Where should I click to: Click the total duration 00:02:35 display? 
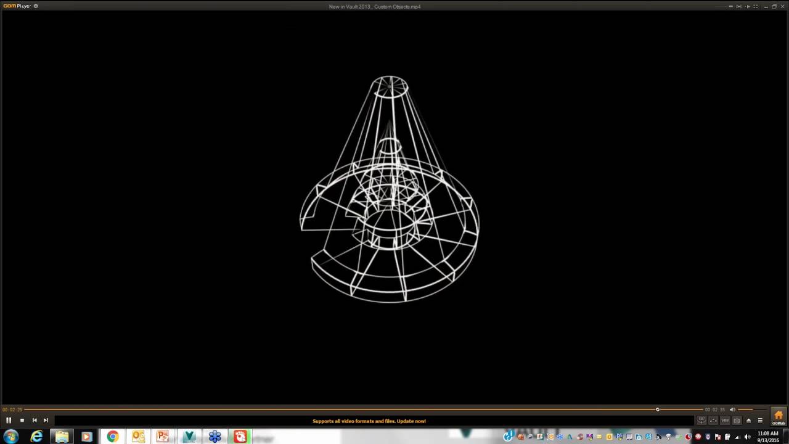(x=715, y=409)
